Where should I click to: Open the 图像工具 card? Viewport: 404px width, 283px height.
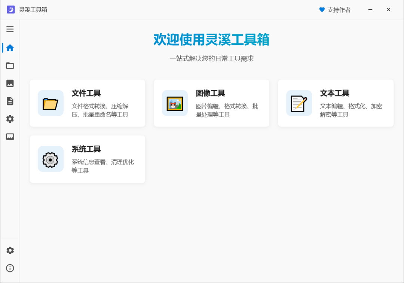click(211, 103)
